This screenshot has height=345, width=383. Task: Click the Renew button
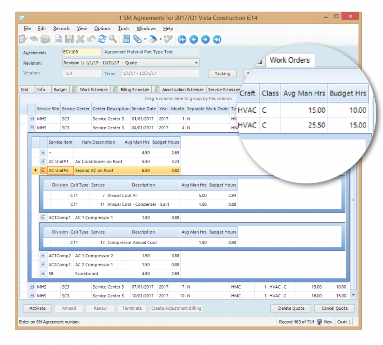pos(100,308)
